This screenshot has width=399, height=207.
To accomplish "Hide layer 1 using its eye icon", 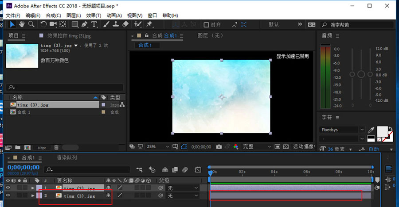I will tap(8, 188).
